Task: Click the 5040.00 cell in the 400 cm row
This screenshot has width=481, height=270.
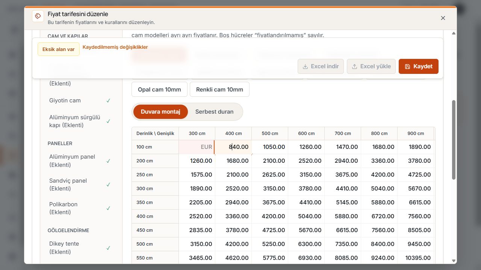Action: 306,216
